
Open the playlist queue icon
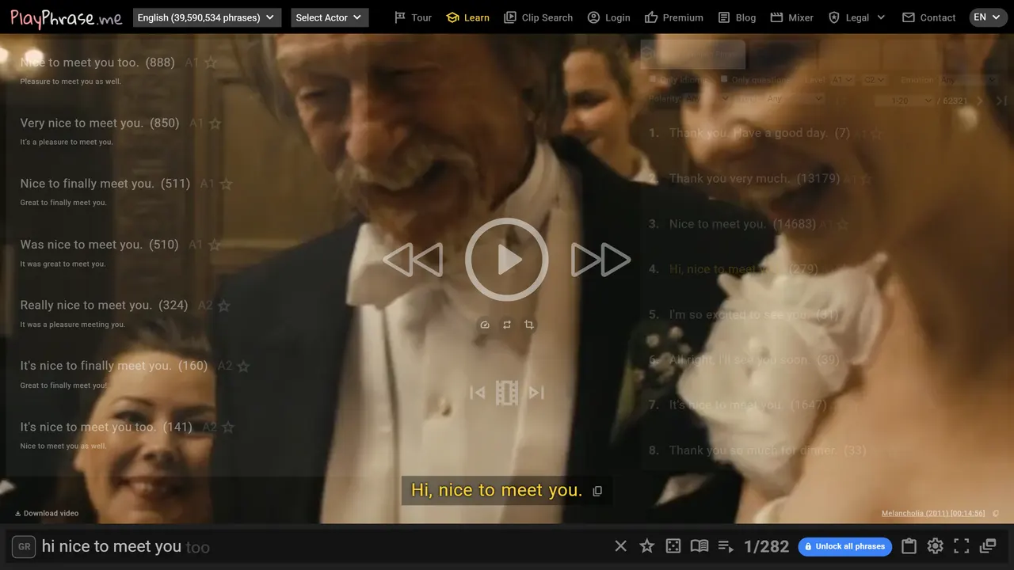[x=726, y=546]
